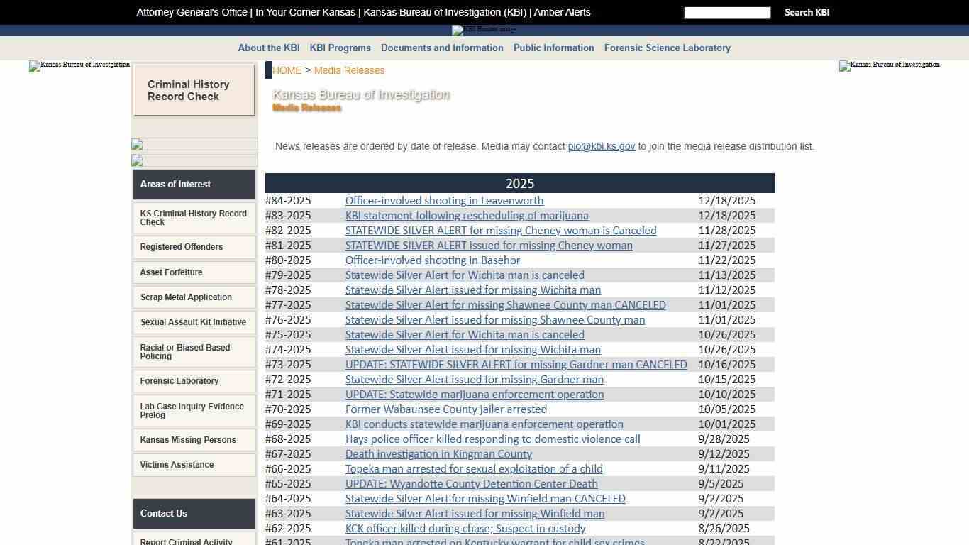Open the Public Information menu
This screenshot has width=969, height=545.
click(x=553, y=48)
